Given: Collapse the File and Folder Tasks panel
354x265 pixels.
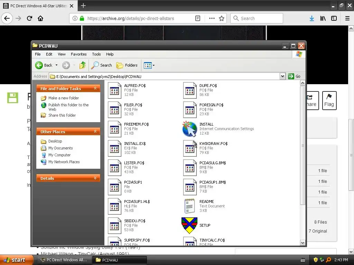Looking at the screenshot, I should pyautogui.click(x=95, y=88).
